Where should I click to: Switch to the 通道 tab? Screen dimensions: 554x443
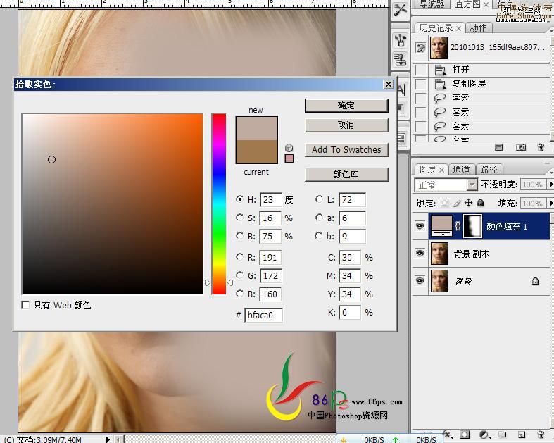click(x=461, y=169)
